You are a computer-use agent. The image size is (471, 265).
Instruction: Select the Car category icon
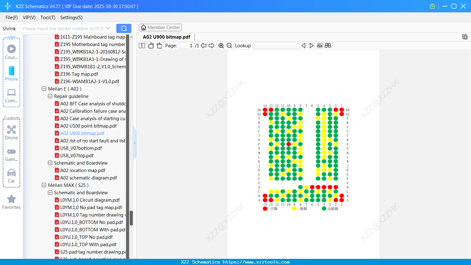click(x=11, y=176)
